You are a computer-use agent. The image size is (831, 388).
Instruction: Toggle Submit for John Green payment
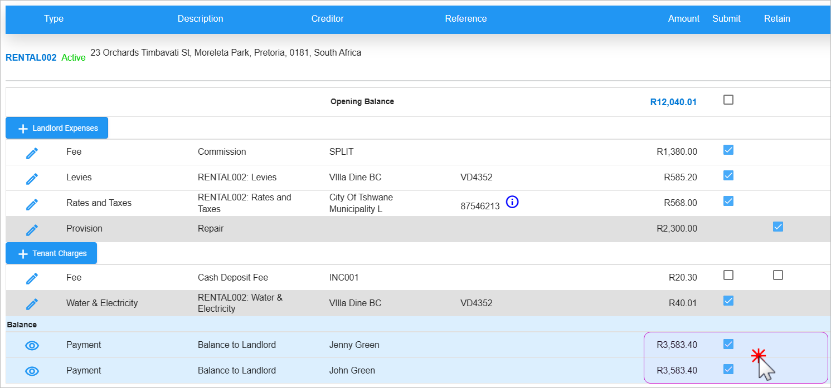(x=728, y=369)
